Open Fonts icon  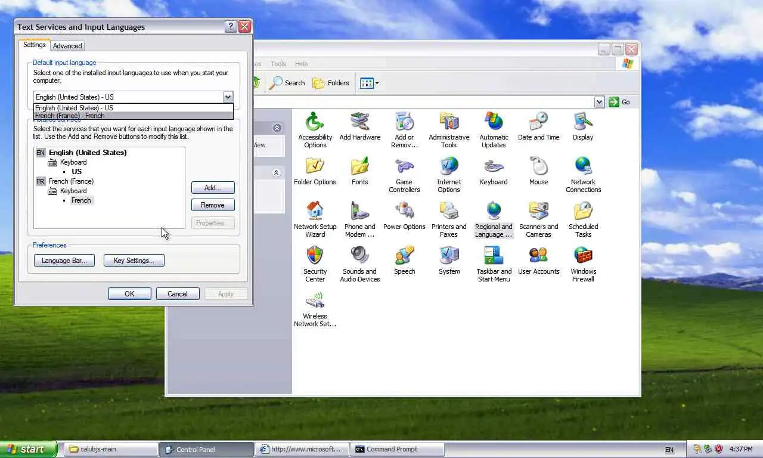click(359, 171)
